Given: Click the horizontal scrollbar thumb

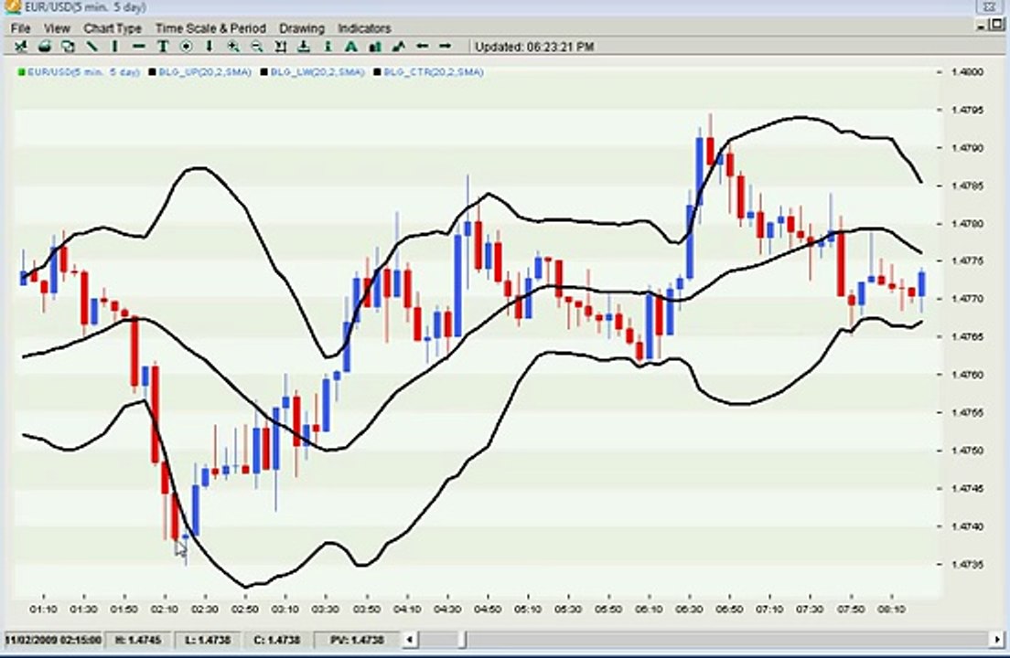Looking at the screenshot, I should click(462, 640).
